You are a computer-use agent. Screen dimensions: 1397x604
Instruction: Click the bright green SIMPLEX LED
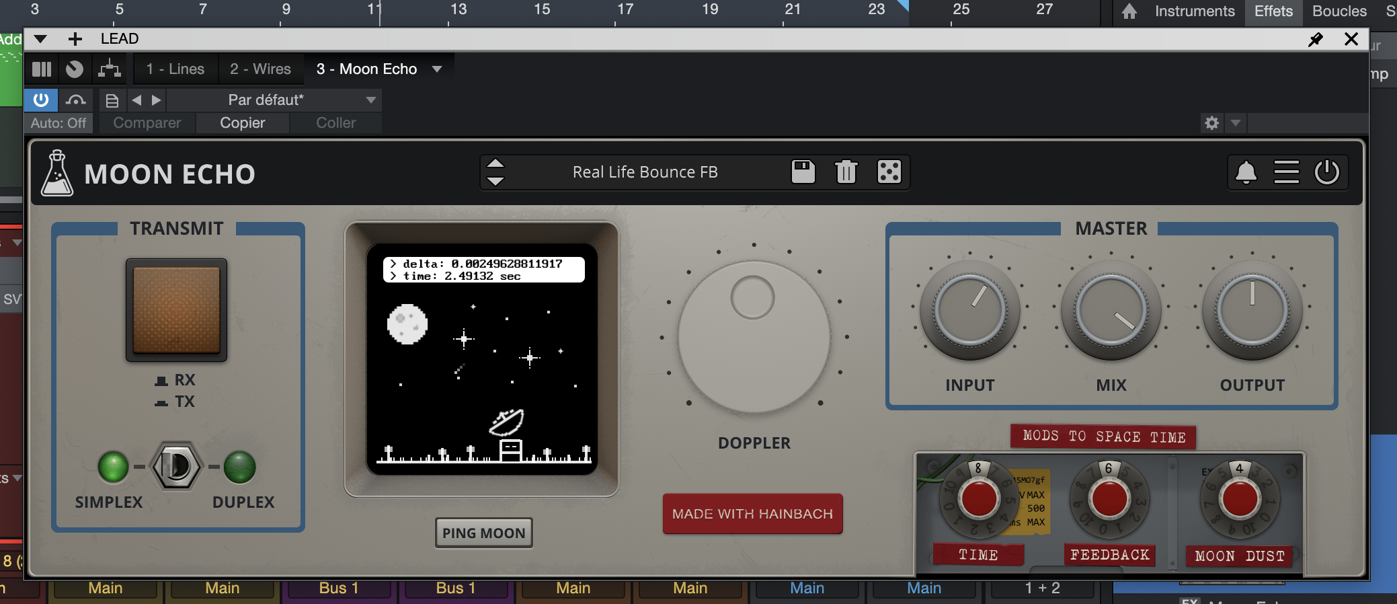click(x=114, y=467)
